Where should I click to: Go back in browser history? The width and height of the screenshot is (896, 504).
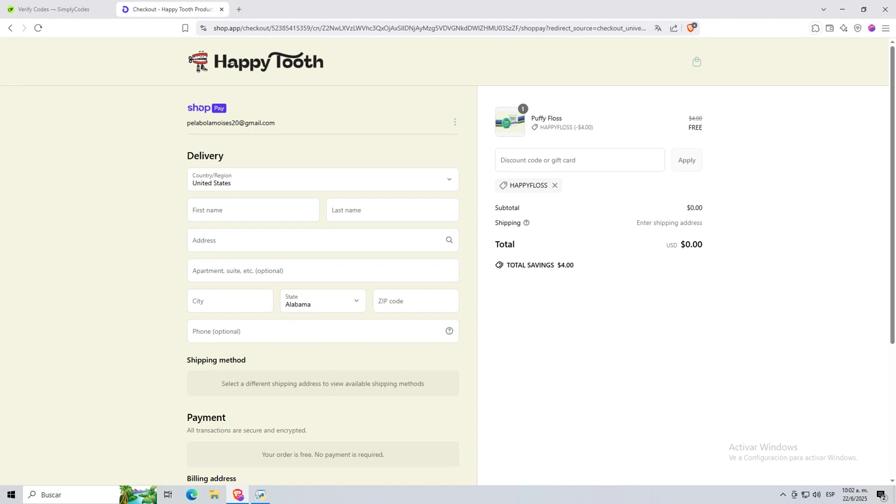[x=10, y=28]
